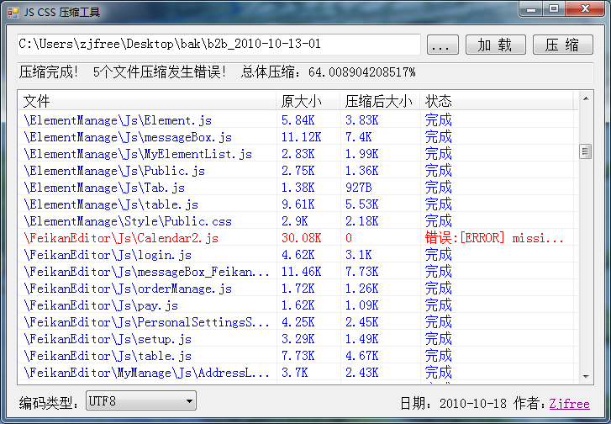Click compressed size value 4.67K
The width and height of the screenshot is (611, 424).
pyautogui.click(x=361, y=355)
